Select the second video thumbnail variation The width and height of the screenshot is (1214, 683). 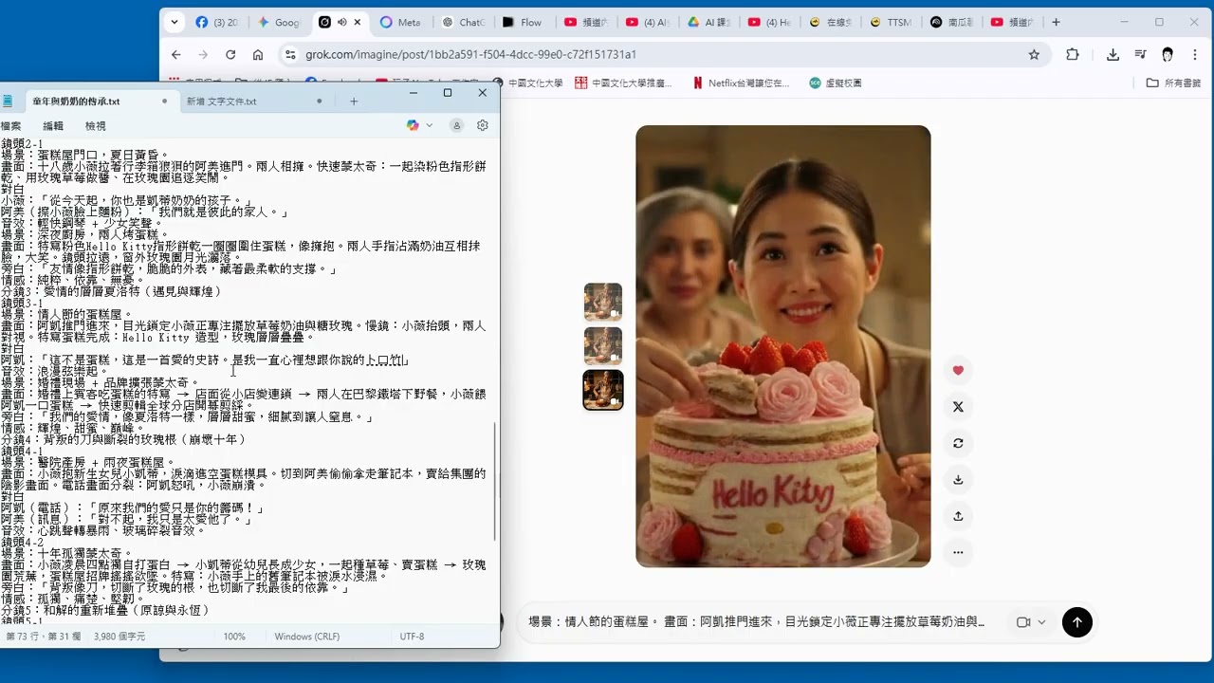click(x=603, y=346)
